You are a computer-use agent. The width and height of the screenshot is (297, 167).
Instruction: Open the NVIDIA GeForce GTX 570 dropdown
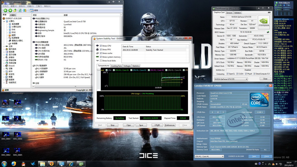click(231, 79)
